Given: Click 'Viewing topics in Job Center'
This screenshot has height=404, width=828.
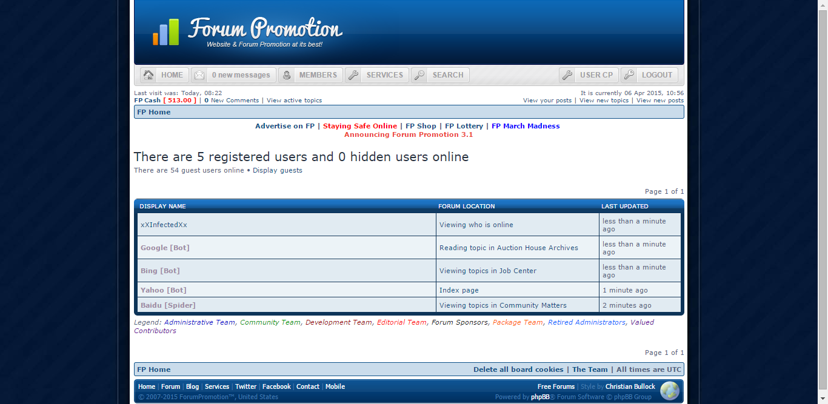Looking at the screenshot, I should [x=488, y=271].
